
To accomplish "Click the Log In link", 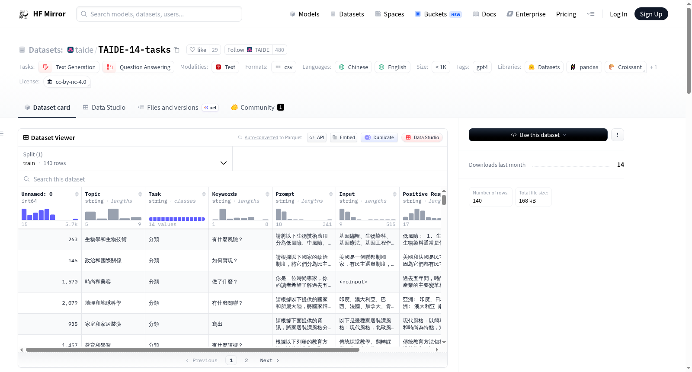I will pyautogui.click(x=618, y=14).
